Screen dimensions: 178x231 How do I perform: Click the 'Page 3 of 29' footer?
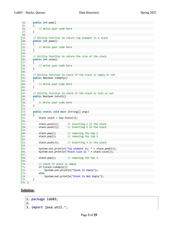click(x=89, y=215)
